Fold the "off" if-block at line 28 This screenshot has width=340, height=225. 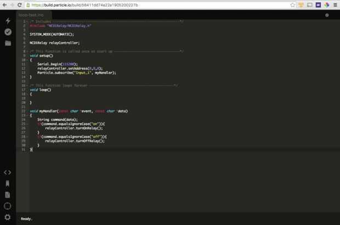coord(27,137)
